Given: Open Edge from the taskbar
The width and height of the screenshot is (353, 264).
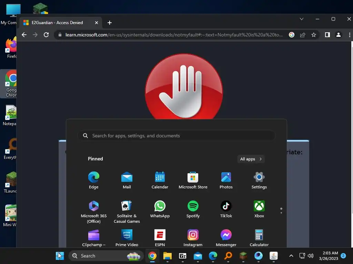Looking at the screenshot, I should pos(213,256).
